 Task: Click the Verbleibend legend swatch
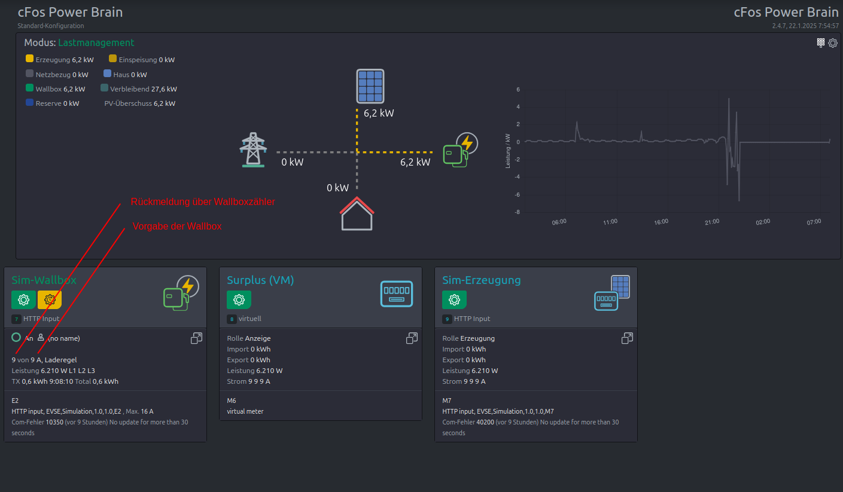pyautogui.click(x=105, y=88)
